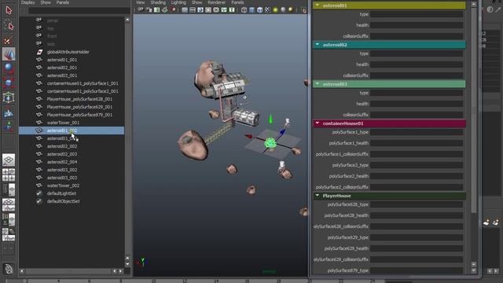The image size is (503, 283).
Task: Toggle Textured display checker icon
Action: point(267,10)
